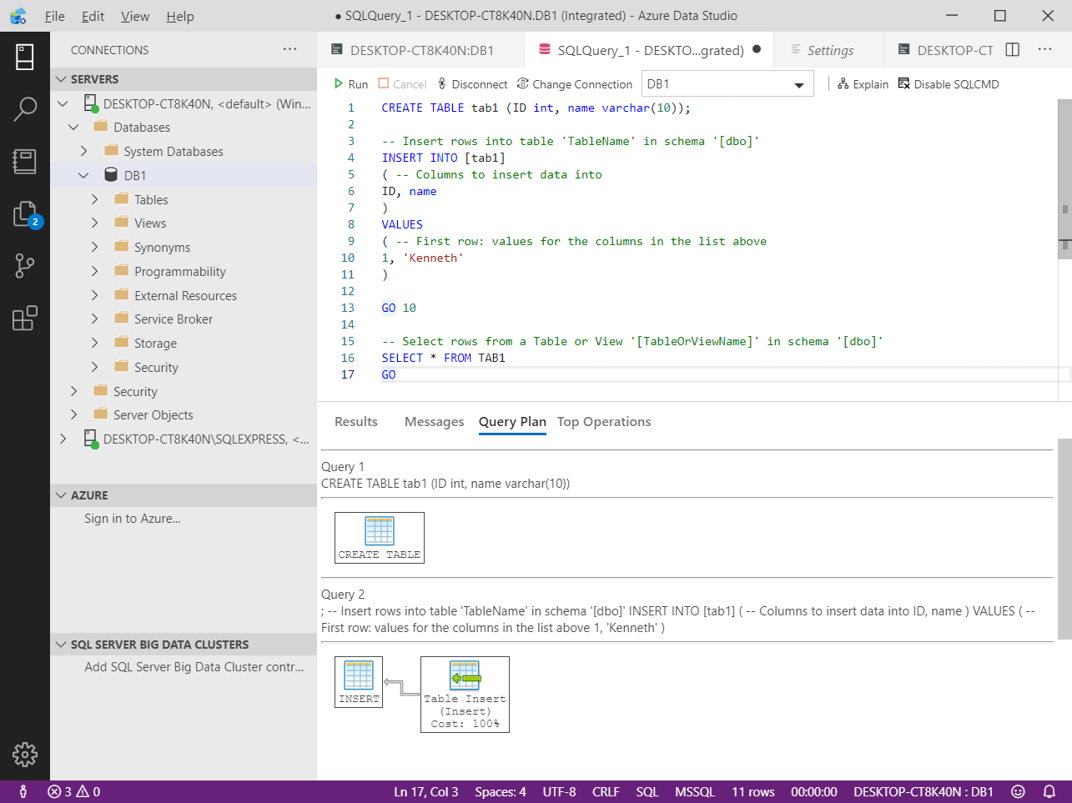Click Explain in the query toolbar
The height and width of the screenshot is (803, 1072).
tap(863, 84)
